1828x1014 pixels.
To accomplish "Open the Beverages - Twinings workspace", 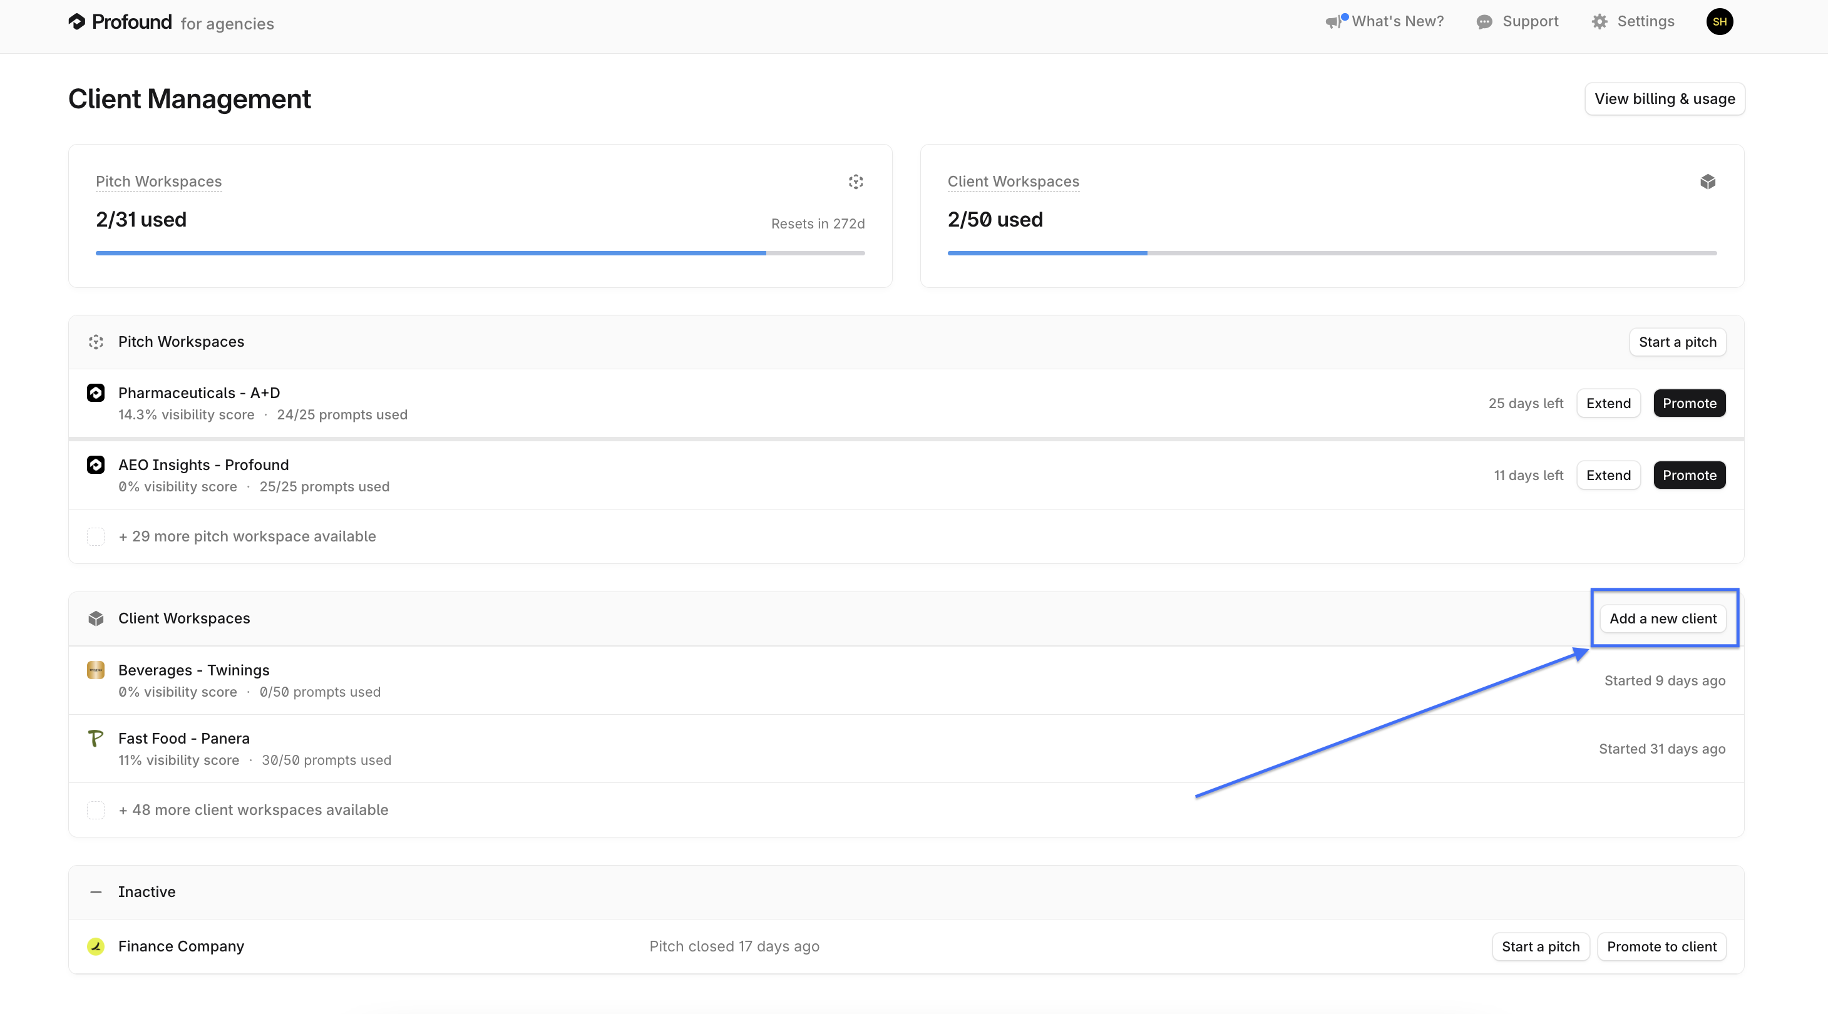I will pos(906,680).
